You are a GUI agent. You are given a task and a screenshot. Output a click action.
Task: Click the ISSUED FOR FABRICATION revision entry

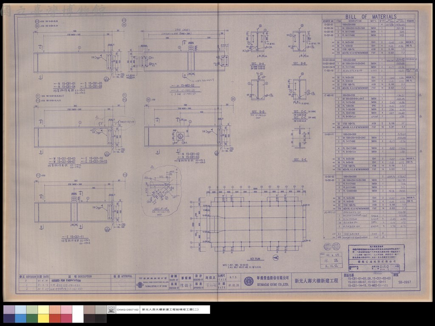(66, 281)
